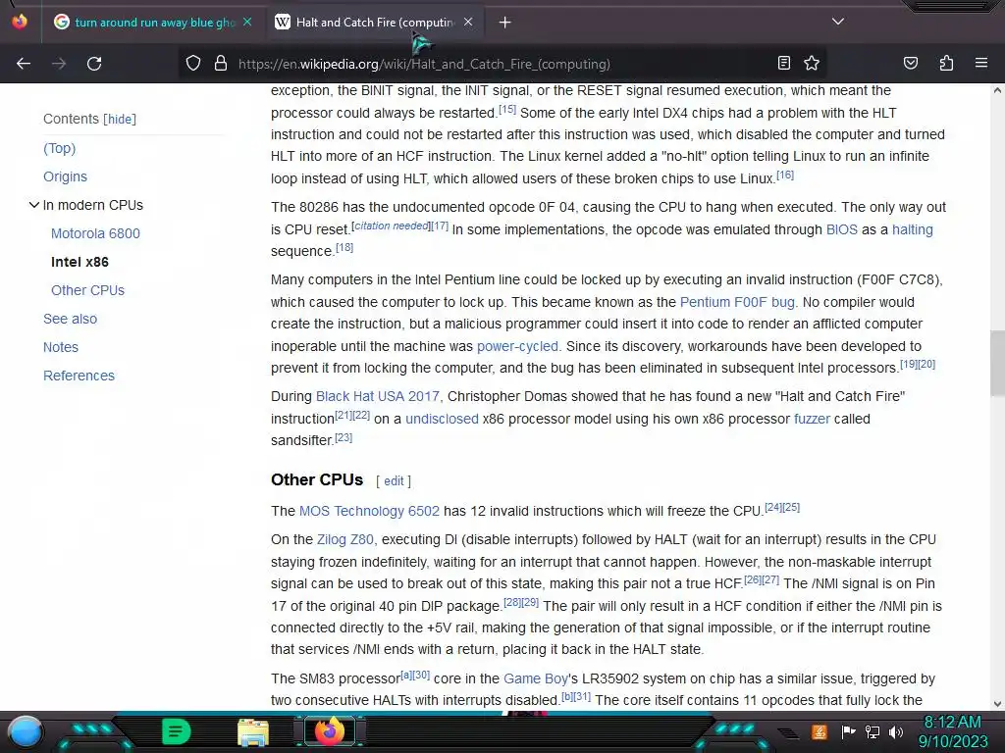Reload the current page

tap(94, 64)
